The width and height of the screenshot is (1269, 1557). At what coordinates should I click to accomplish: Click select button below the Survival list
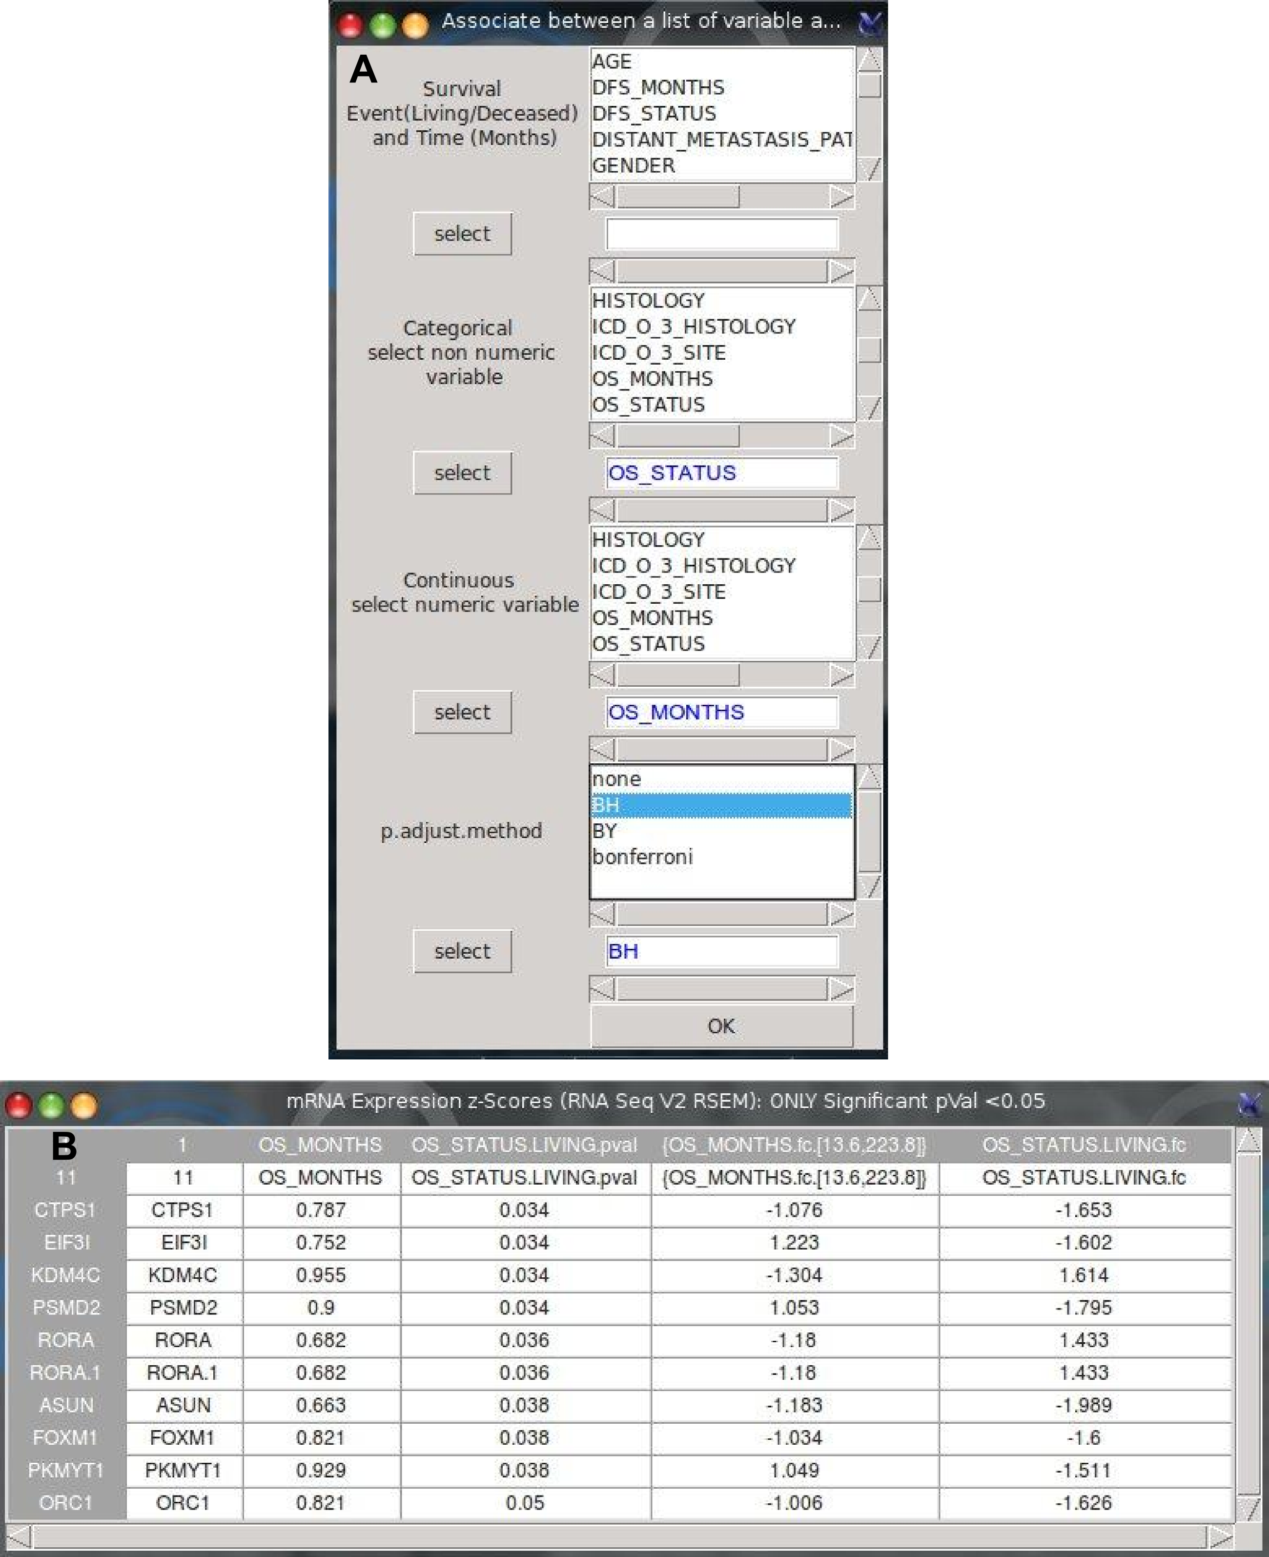pyautogui.click(x=462, y=234)
